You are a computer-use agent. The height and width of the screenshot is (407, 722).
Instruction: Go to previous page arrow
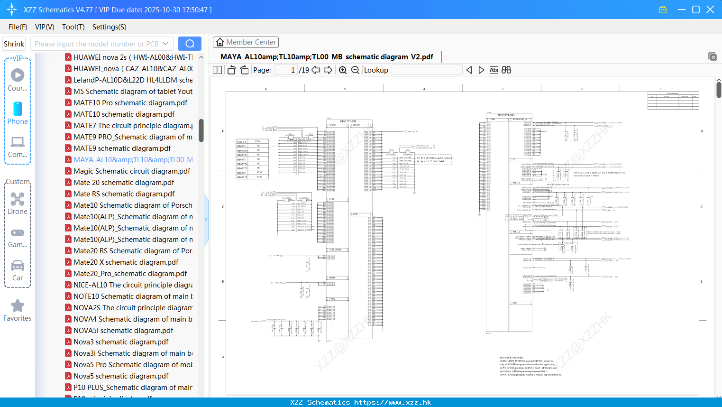[x=316, y=70]
